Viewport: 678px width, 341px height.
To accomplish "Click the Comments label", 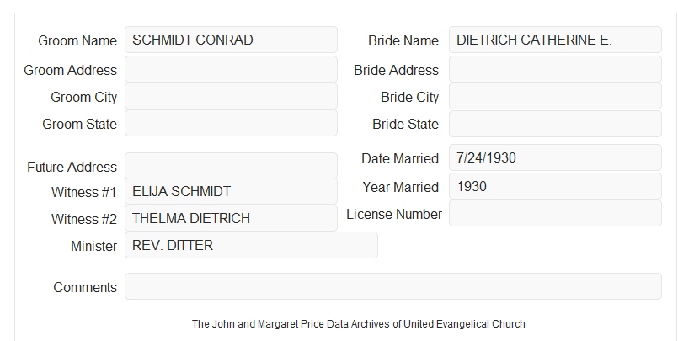I will pos(85,287).
